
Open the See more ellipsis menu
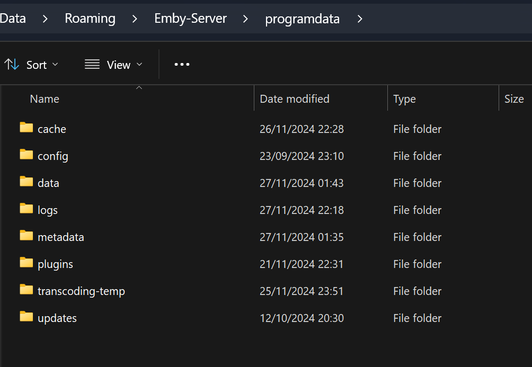(x=182, y=65)
